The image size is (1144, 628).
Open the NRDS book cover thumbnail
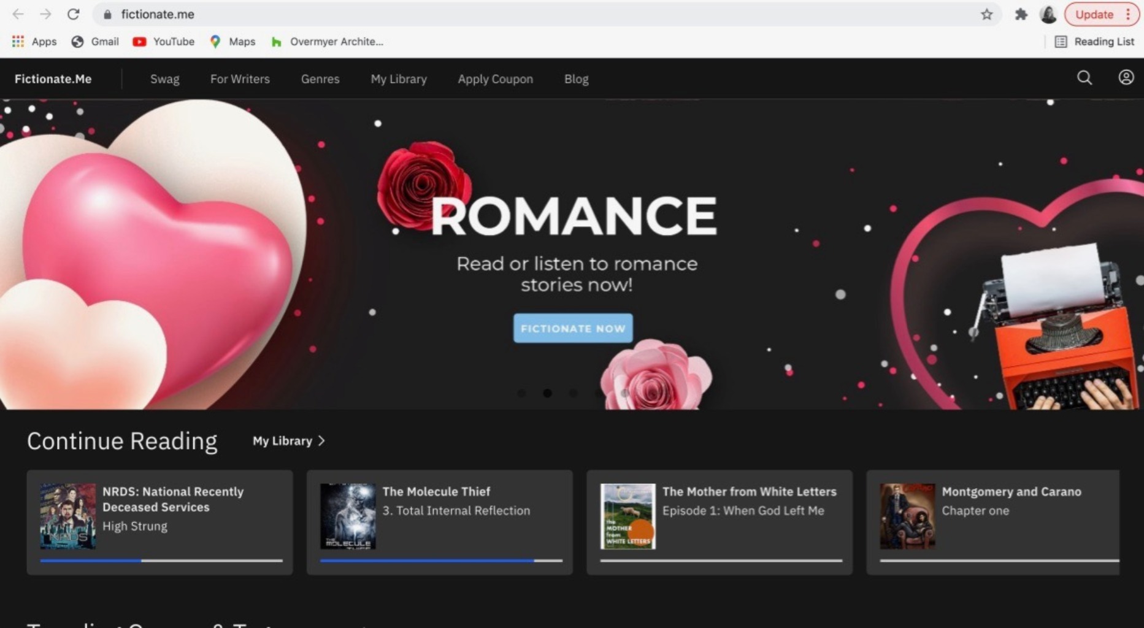[x=68, y=516]
